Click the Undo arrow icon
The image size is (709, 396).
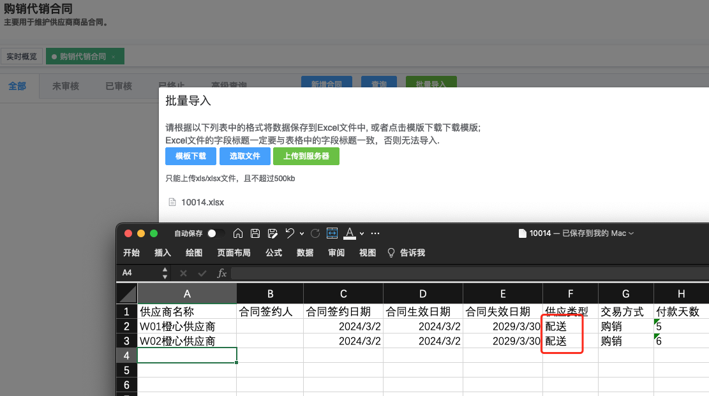[290, 233]
